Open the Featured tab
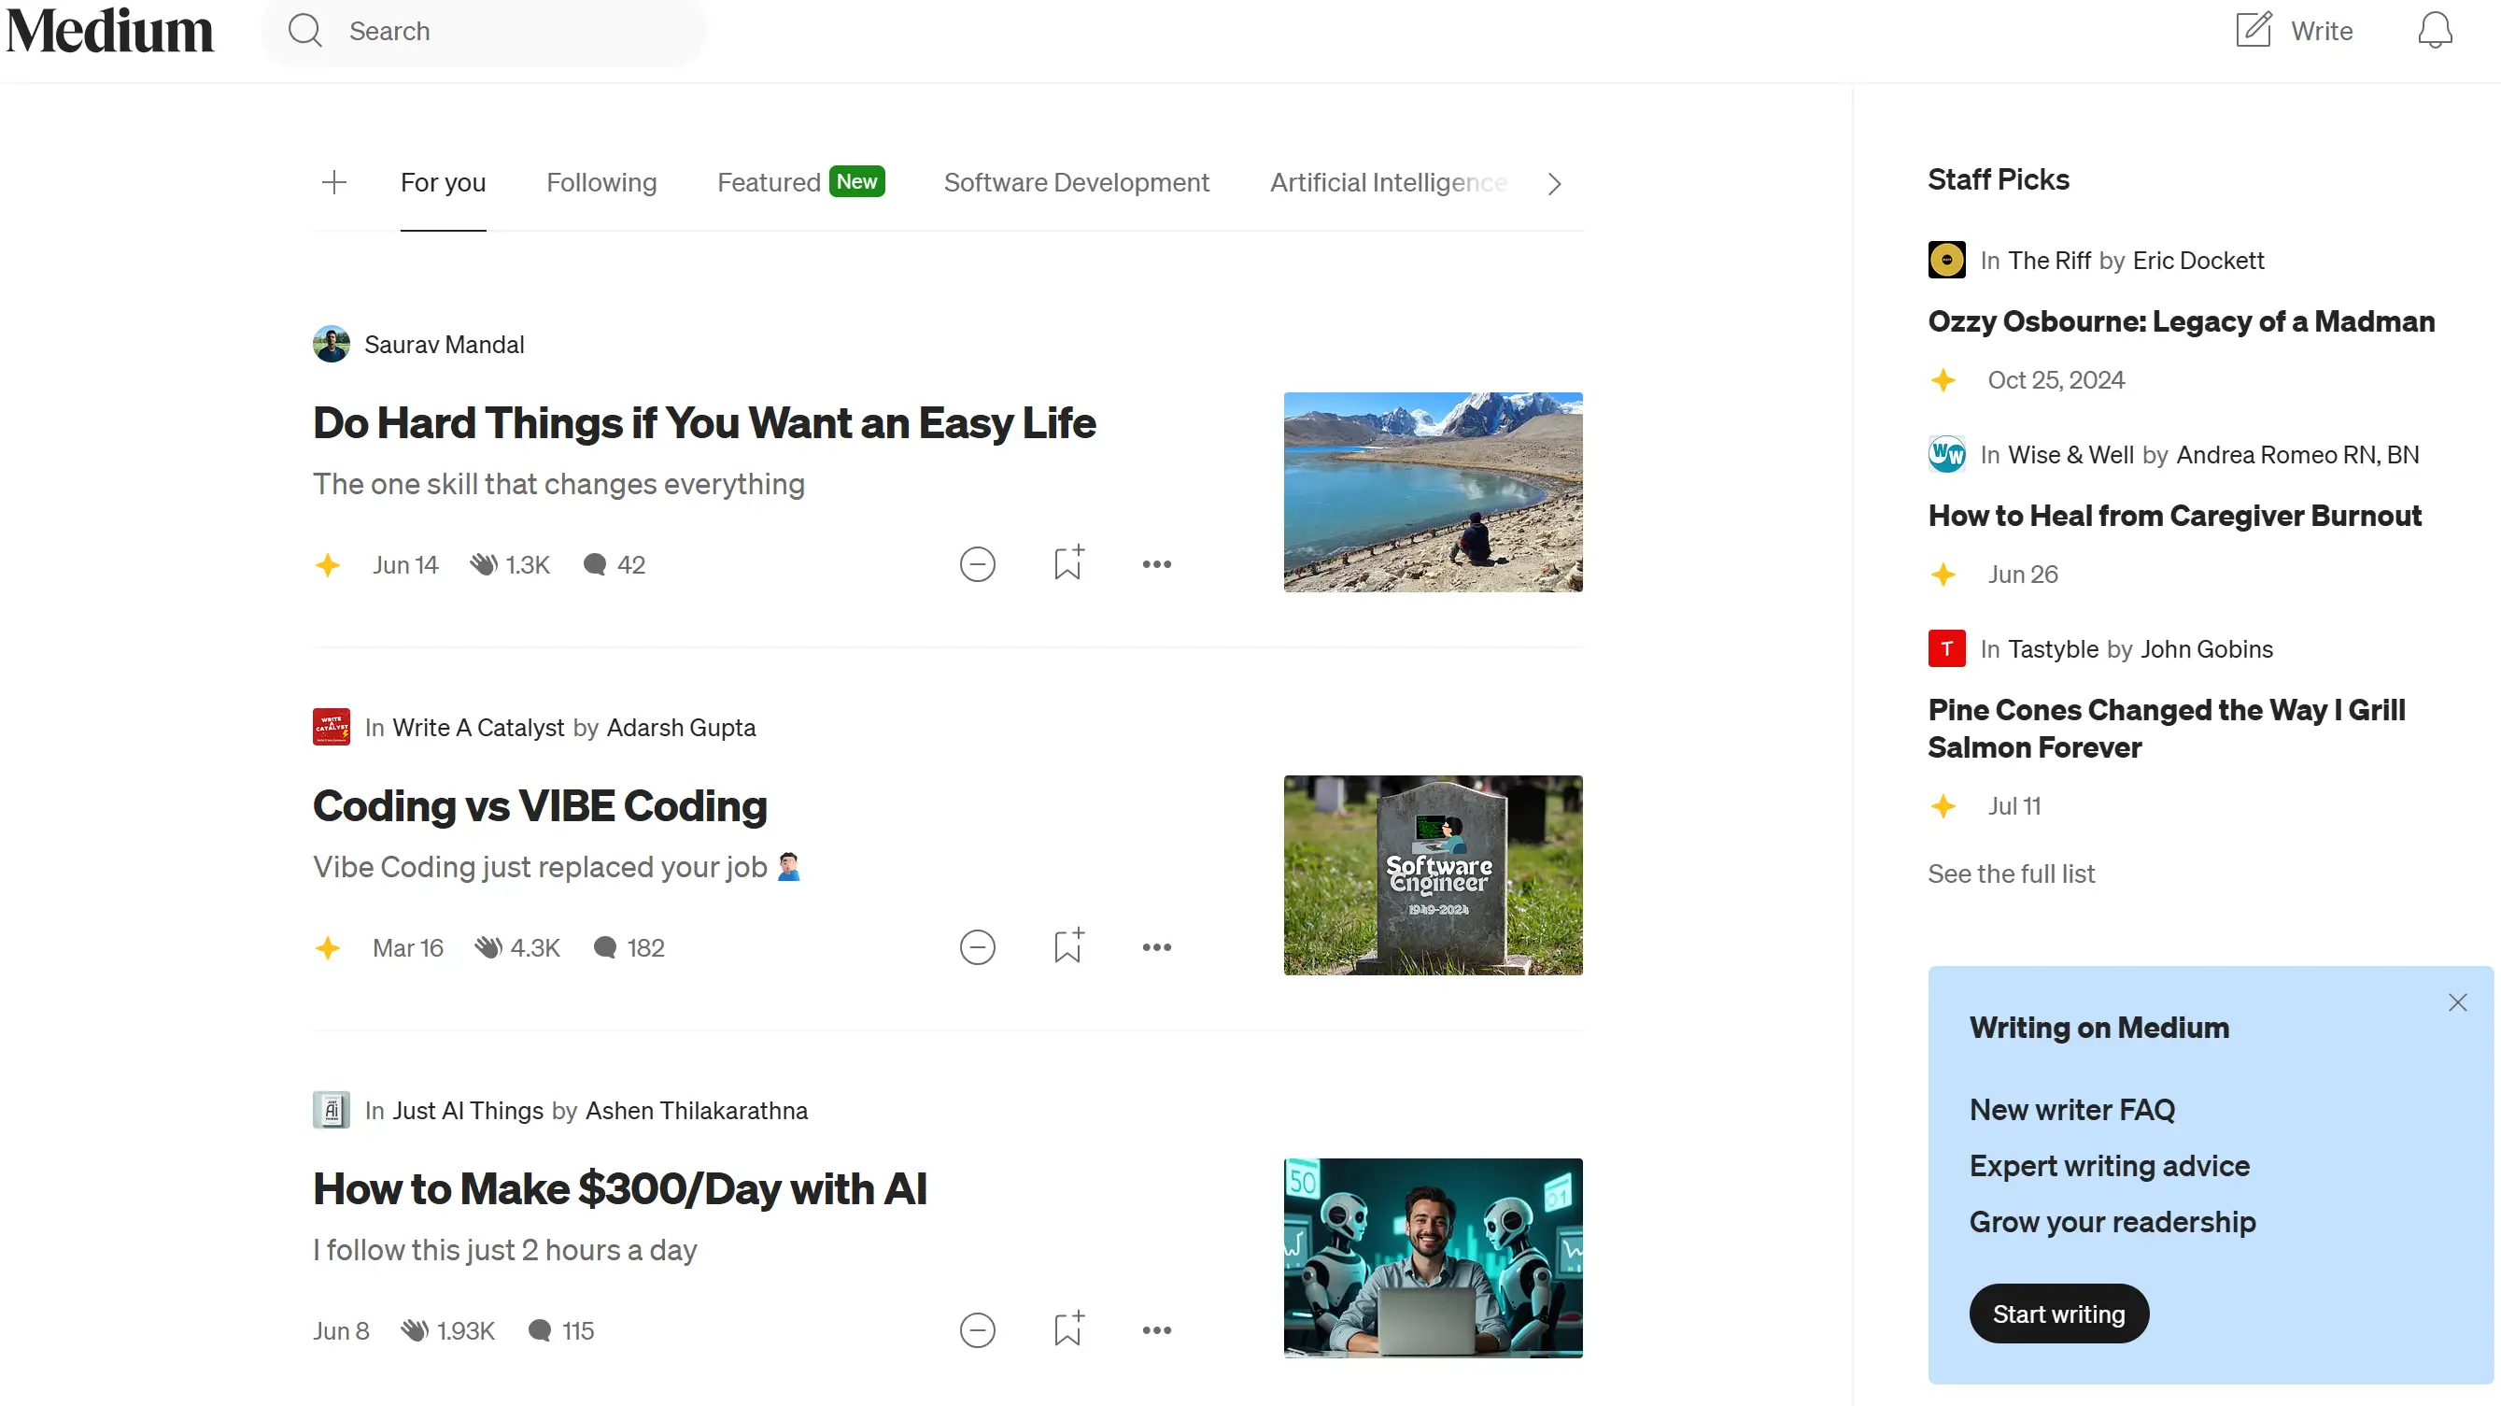 click(x=801, y=182)
